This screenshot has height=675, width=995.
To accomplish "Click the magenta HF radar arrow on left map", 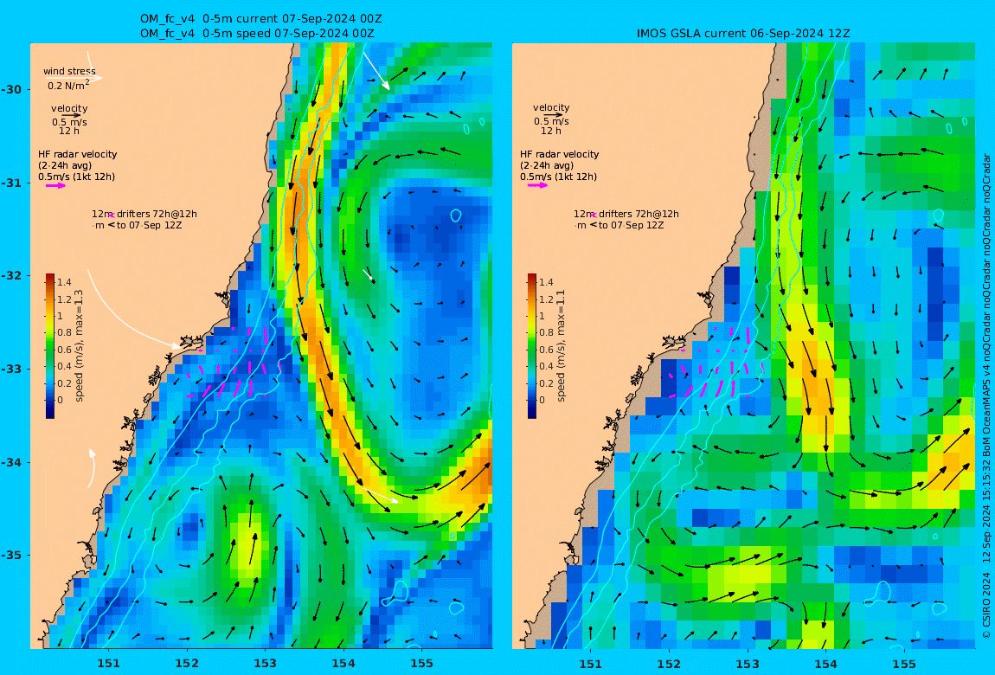I will [55, 186].
